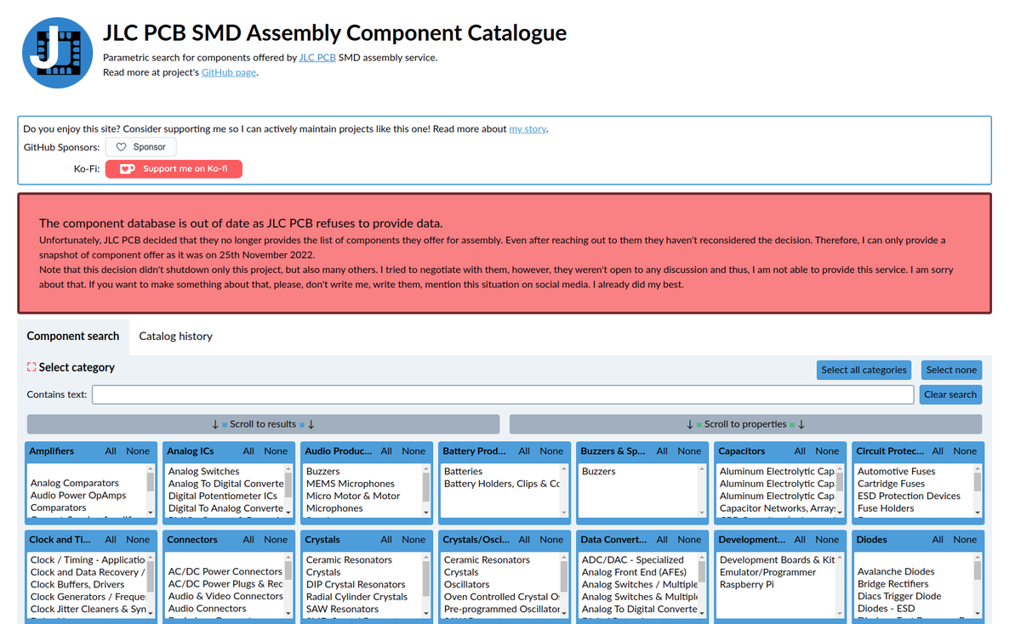Image resolution: width=1021 pixels, height=624 pixels.
Task: Select All in Battery Products category
Action: tap(524, 451)
